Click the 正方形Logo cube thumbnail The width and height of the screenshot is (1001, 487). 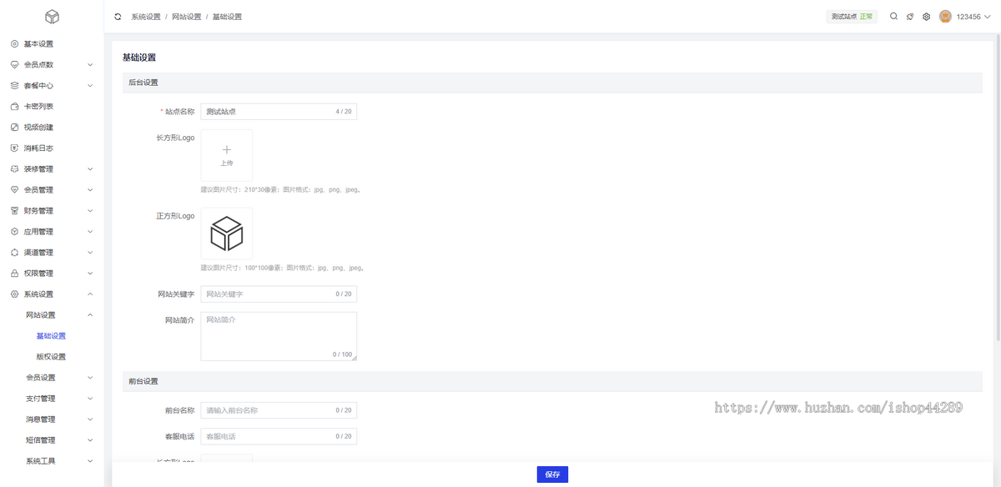click(x=226, y=233)
